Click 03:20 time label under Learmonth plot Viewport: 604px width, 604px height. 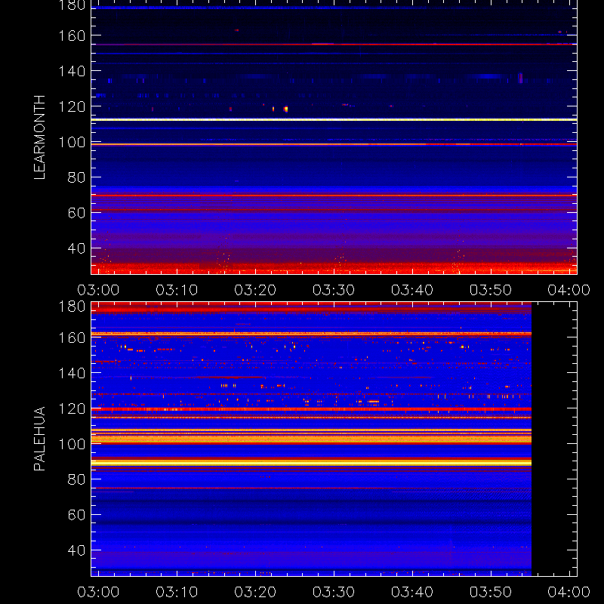point(255,290)
